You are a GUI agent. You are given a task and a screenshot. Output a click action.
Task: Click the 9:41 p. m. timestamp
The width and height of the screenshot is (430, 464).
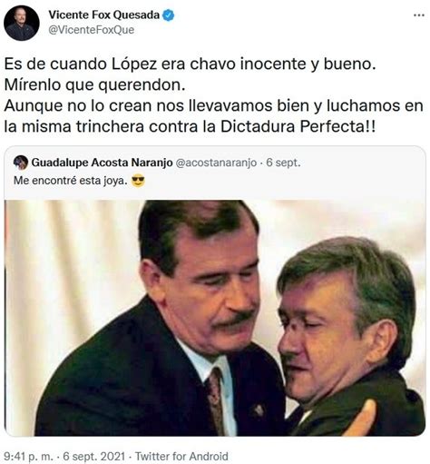(x=28, y=456)
